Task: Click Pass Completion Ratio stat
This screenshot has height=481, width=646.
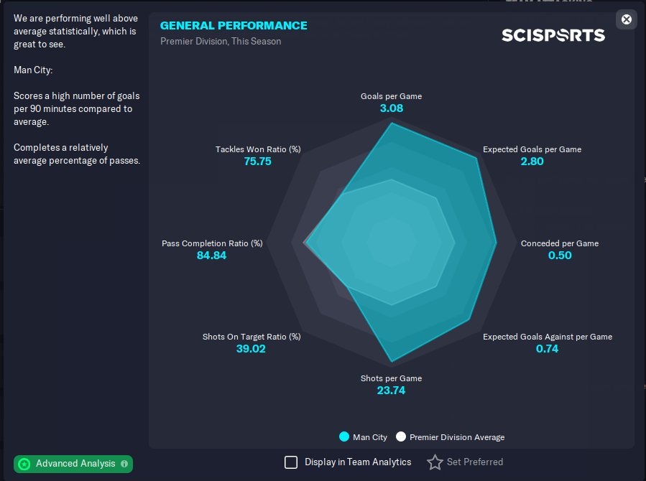Action: click(x=212, y=249)
